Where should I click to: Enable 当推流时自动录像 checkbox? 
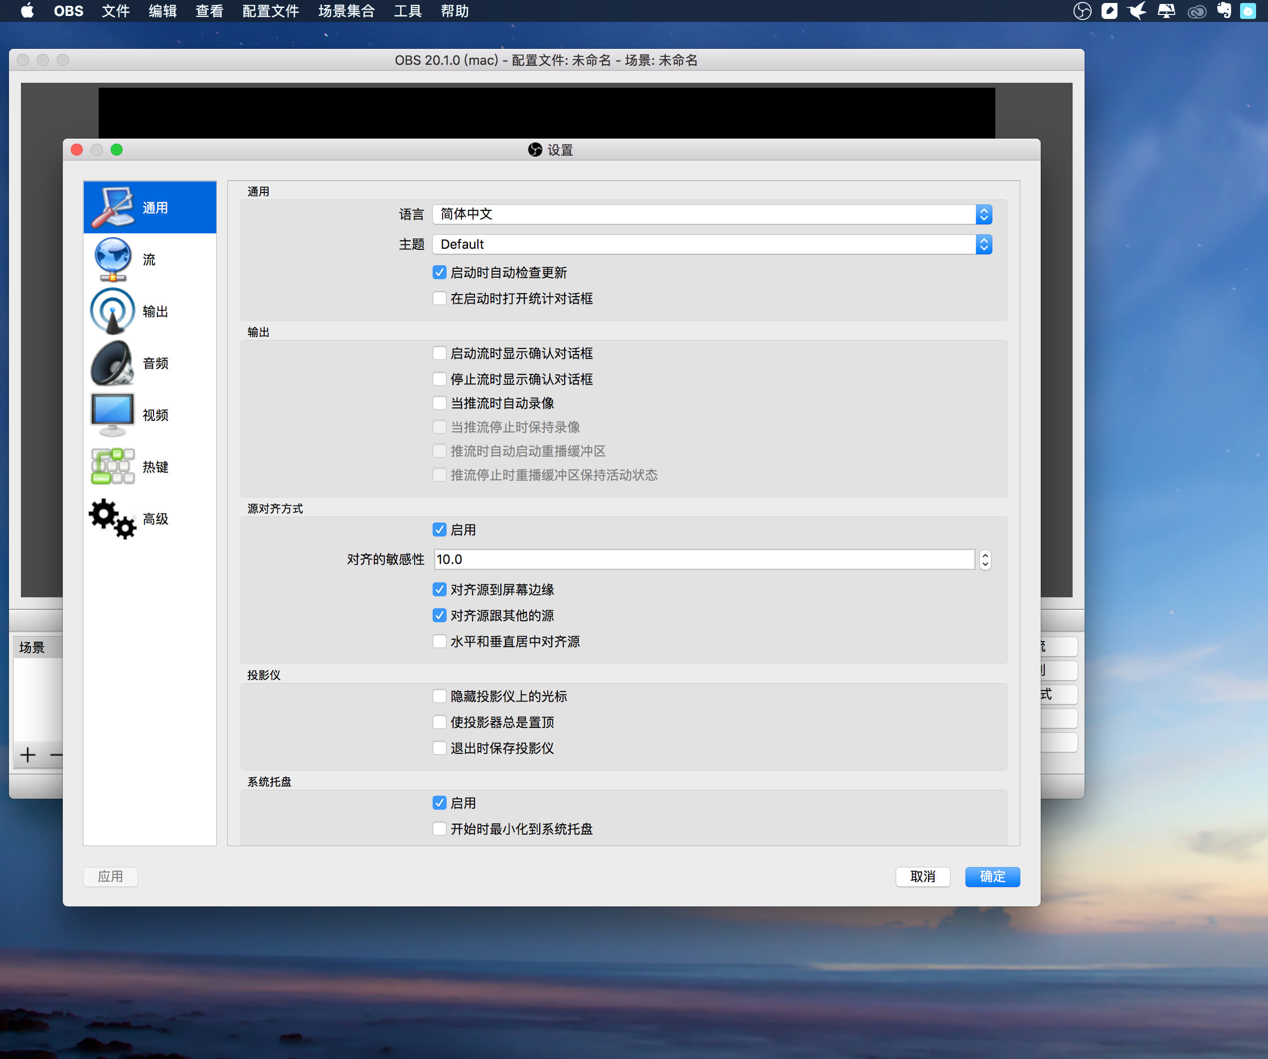tap(440, 403)
